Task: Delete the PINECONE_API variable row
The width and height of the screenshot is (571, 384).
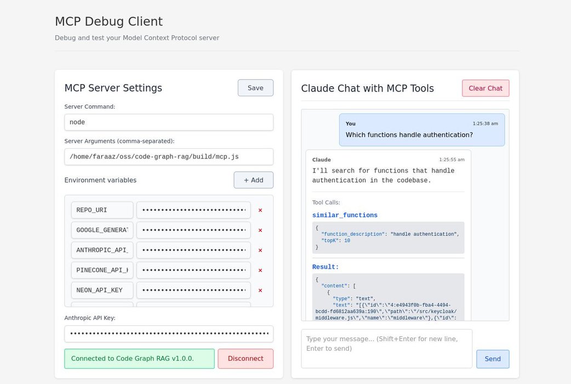Action: point(260,270)
